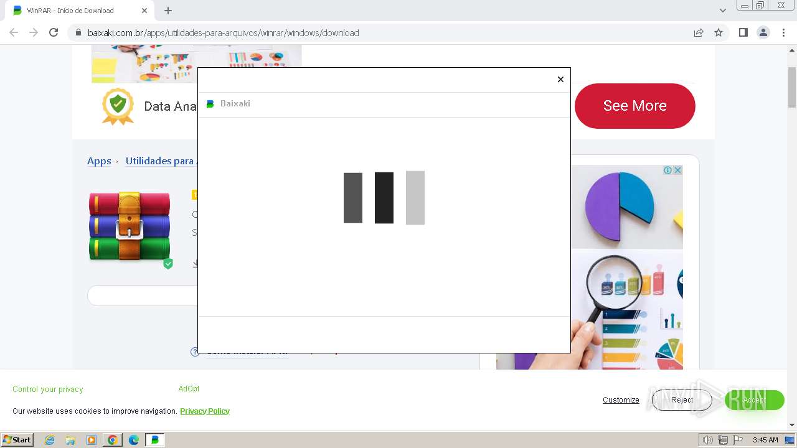Close the Baixaki loading popup
Viewport: 797px width, 448px height.
[x=560, y=80]
